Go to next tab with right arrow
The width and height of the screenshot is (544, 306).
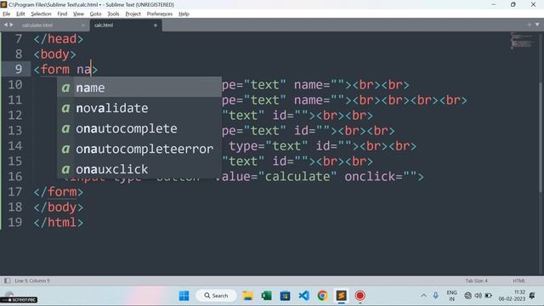(x=11, y=25)
